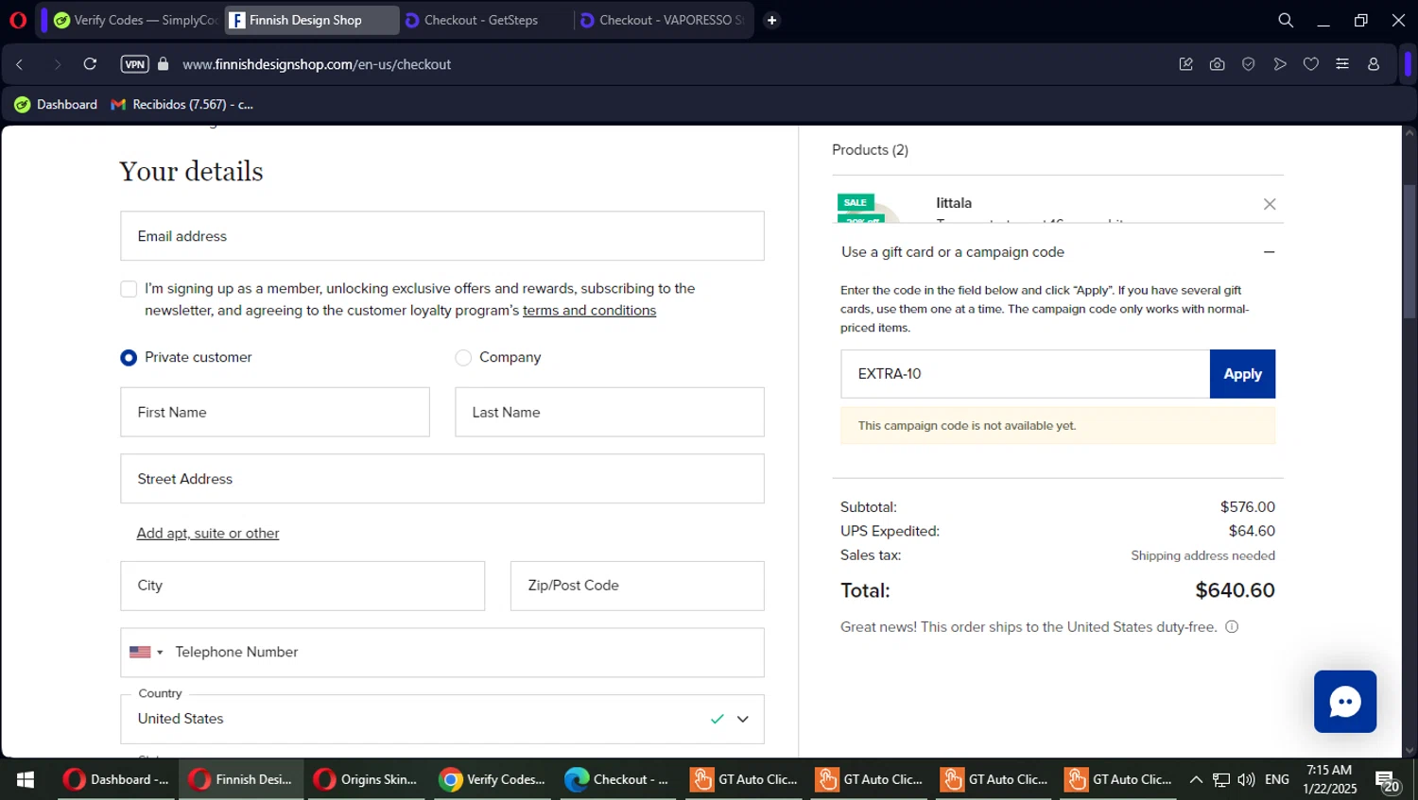Click Add apt, suite or other link
The width and height of the screenshot is (1418, 800).
(x=208, y=534)
